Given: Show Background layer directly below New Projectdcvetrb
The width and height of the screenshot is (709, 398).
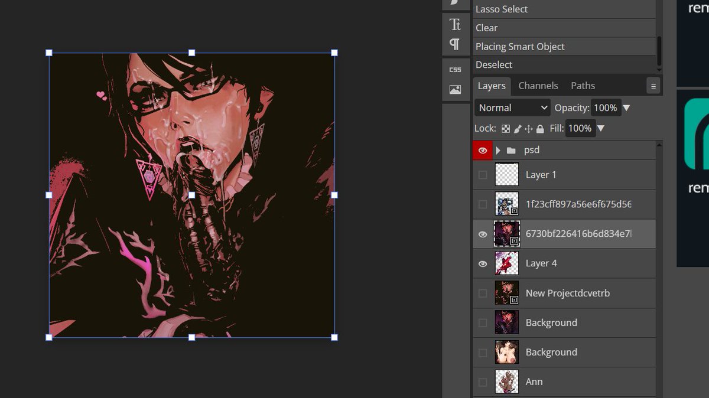Looking at the screenshot, I should (483, 322).
